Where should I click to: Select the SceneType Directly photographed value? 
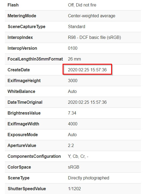pos(88,178)
